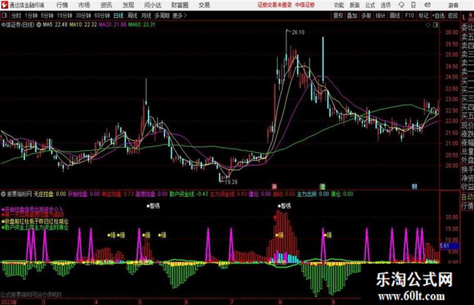Image resolution: width=474 pixels, height=305 pixels.
Task: Open the F10 company info button
Action: (x=409, y=16)
